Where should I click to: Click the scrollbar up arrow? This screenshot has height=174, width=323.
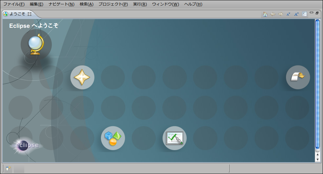[317, 155]
